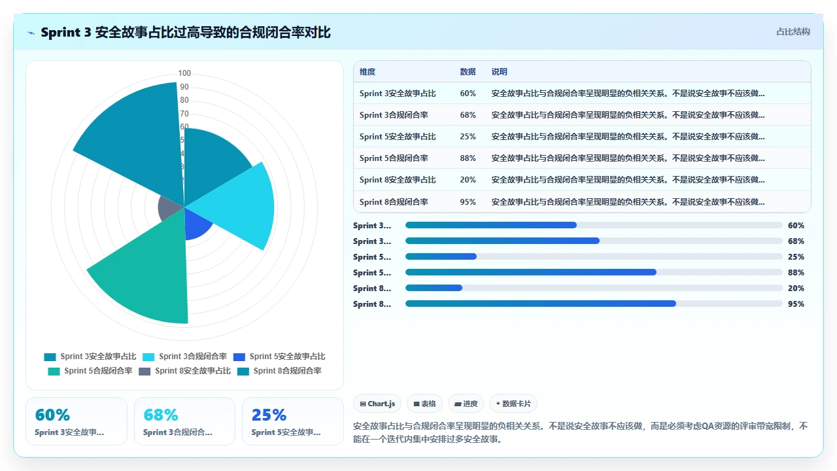The height and width of the screenshot is (471, 837).
Task: Select table row Sprint 5合规闭合率
Action: click(x=582, y=158)
